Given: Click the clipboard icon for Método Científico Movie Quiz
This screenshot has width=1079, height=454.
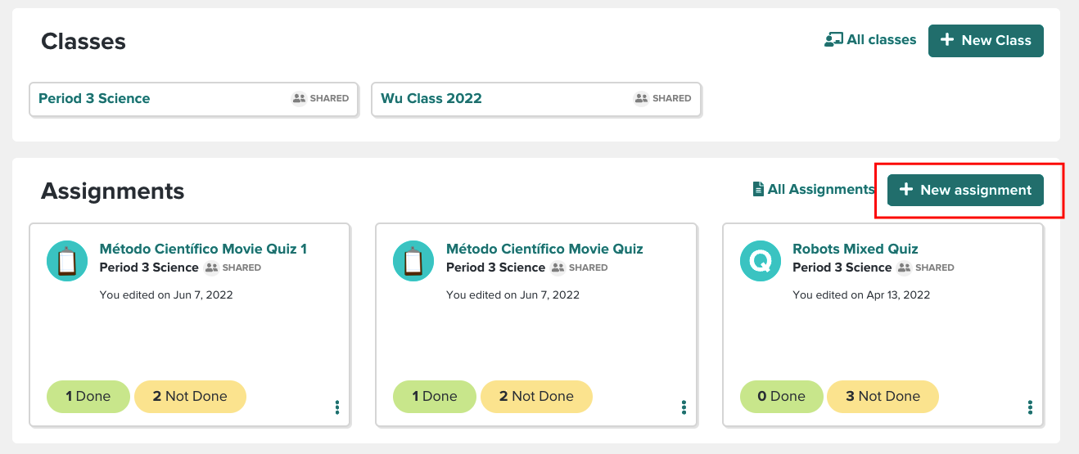Looking at the screenshot, I should tap(413, 262).
